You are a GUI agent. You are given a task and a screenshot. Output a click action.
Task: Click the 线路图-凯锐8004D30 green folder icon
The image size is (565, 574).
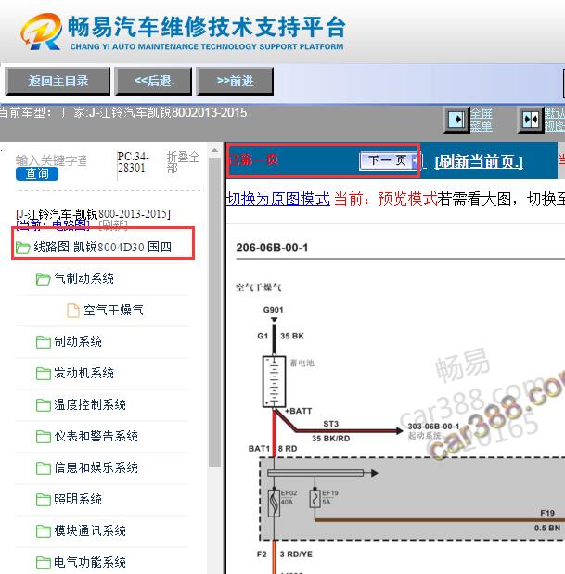click(x=22, y=248)
